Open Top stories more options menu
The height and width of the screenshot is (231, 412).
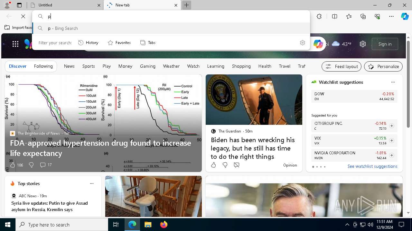tap(92, 184)
